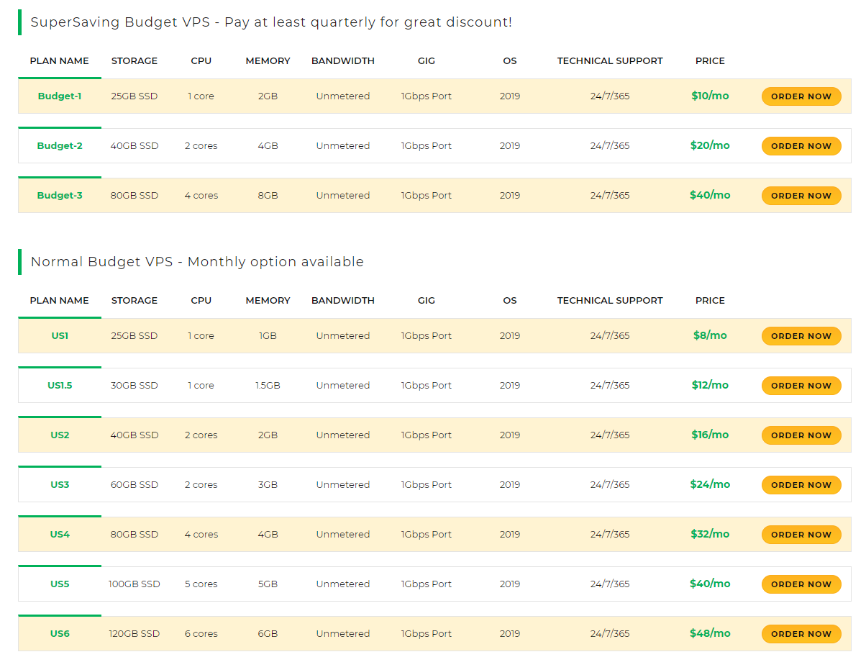866x657 pixels.
Task: Click MEMORY header in SuperSaving table
Action: [268, 61]
